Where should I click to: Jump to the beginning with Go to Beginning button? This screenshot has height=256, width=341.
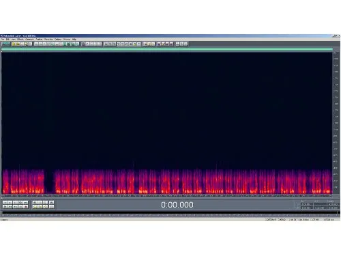click(5, 207)
